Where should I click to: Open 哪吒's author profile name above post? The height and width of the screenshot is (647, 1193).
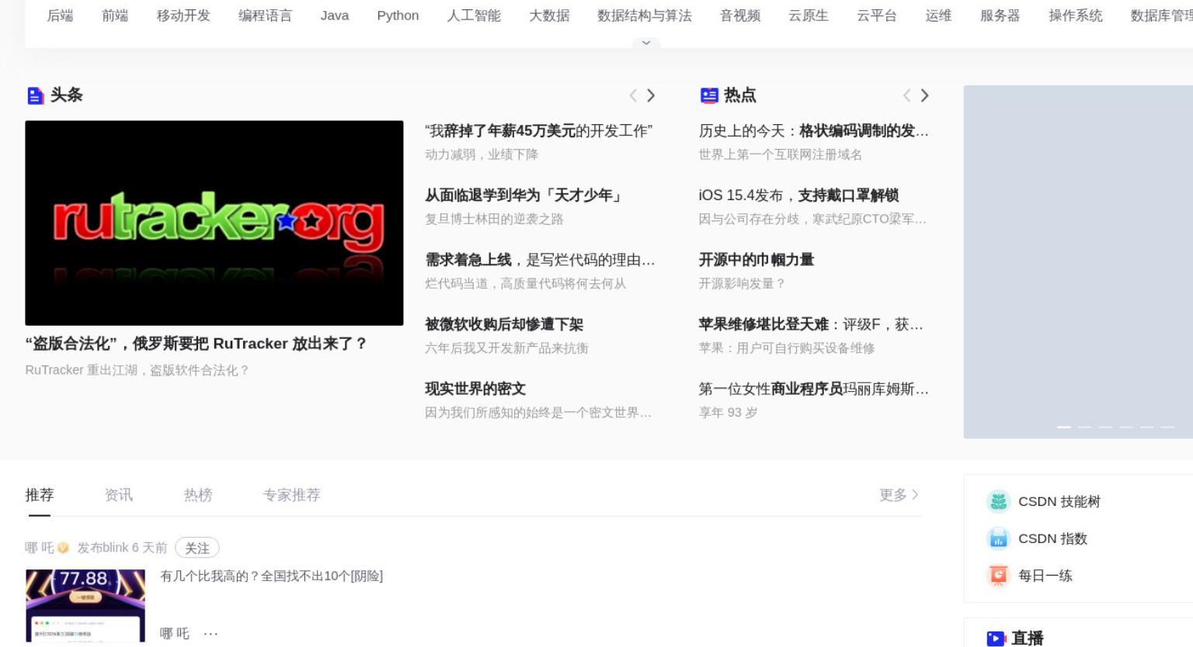pyautogui.click(x=40, y=548)
